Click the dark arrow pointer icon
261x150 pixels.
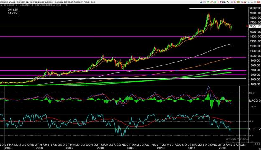(241, 2)
